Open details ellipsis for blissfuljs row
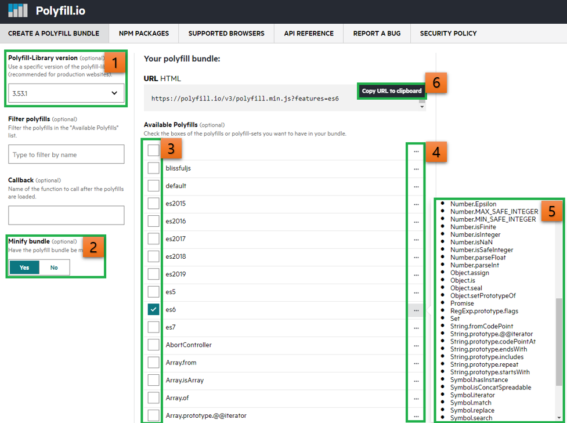Viewport: 567px width, 423px height. 416,169
